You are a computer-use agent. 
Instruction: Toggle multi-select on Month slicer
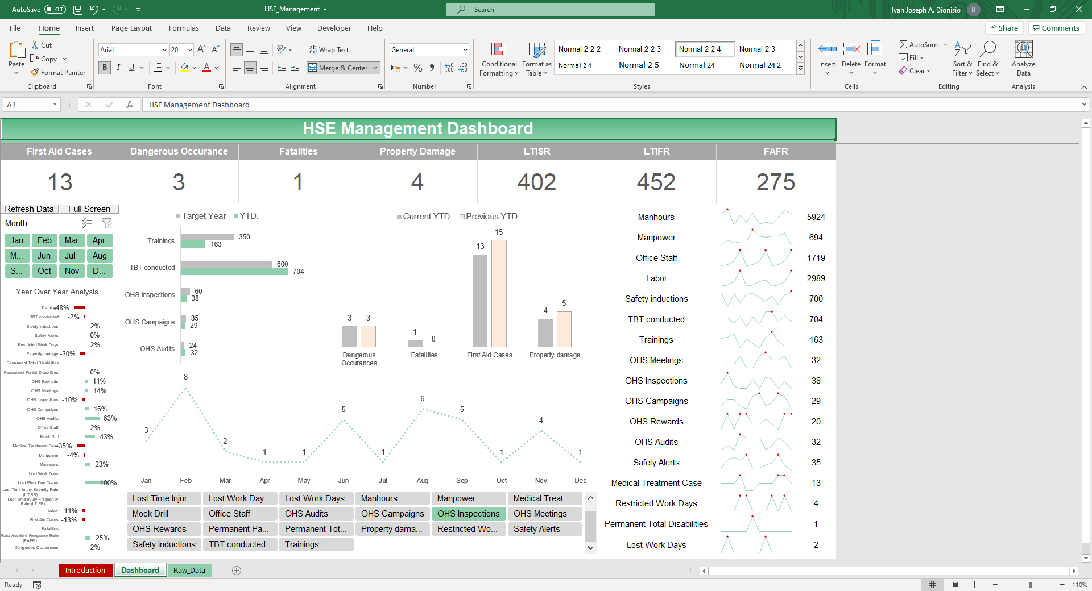pyautogui.click(x=86, y=223)
